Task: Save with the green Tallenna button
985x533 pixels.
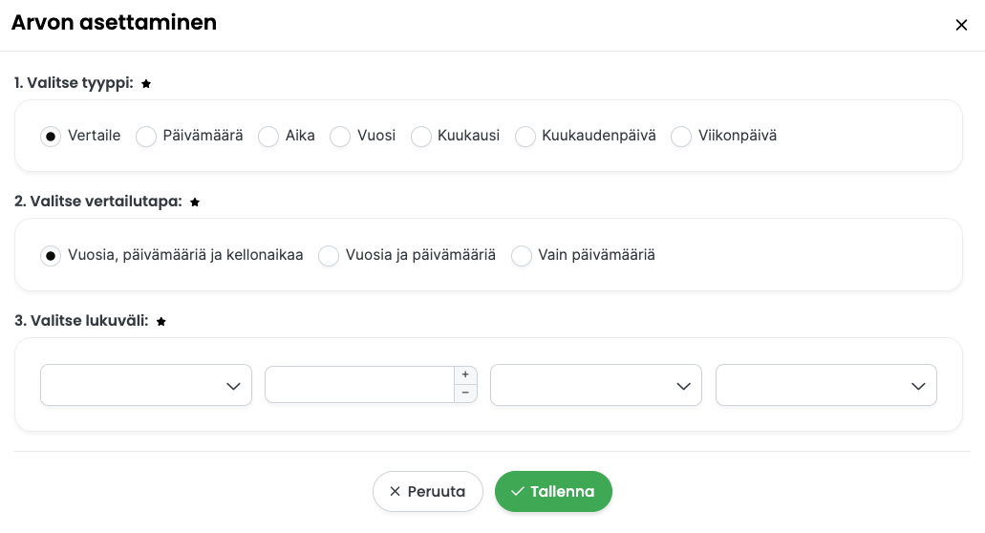Action: [x=553, y=492]
